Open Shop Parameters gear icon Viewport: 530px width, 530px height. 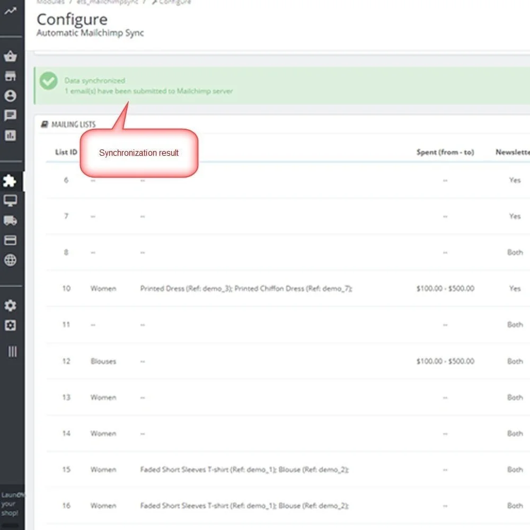point(11,306)
